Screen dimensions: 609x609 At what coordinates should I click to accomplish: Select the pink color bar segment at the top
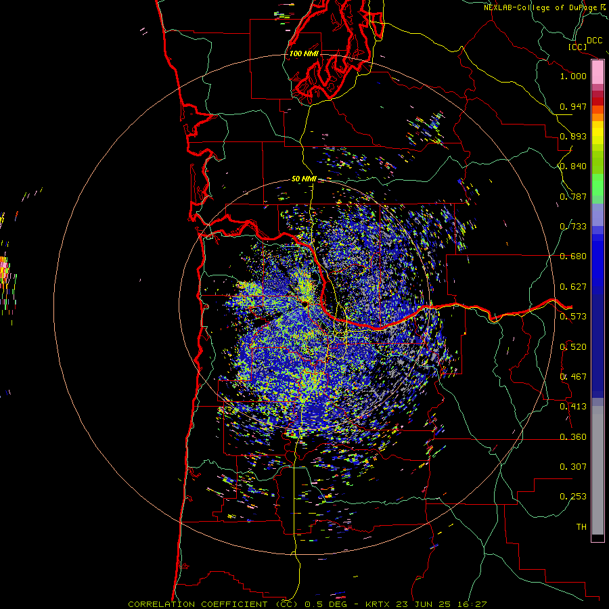tap(597, 72)
